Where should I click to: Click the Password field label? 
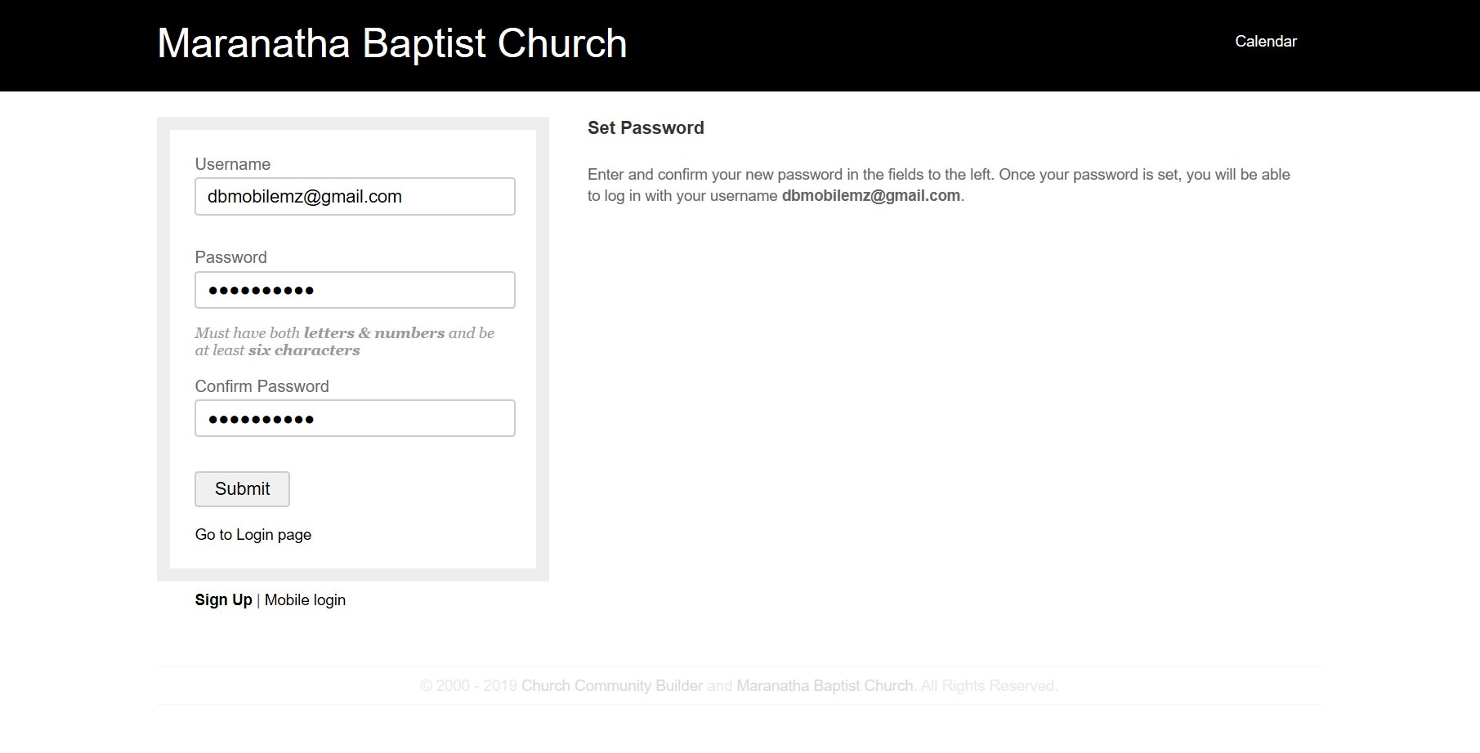click(x=230, y=257)
